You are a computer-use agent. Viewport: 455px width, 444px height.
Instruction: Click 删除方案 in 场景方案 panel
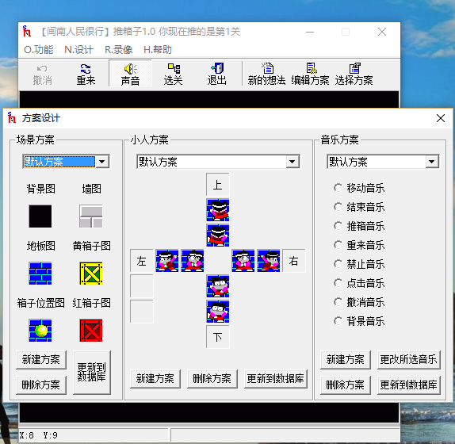click(41, 385)
